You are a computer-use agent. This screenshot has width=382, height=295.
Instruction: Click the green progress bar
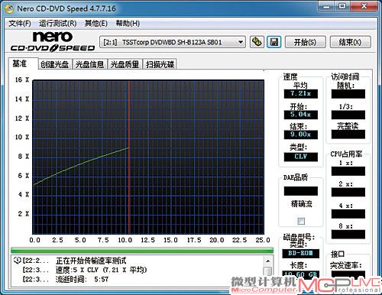tap(142, 250)
